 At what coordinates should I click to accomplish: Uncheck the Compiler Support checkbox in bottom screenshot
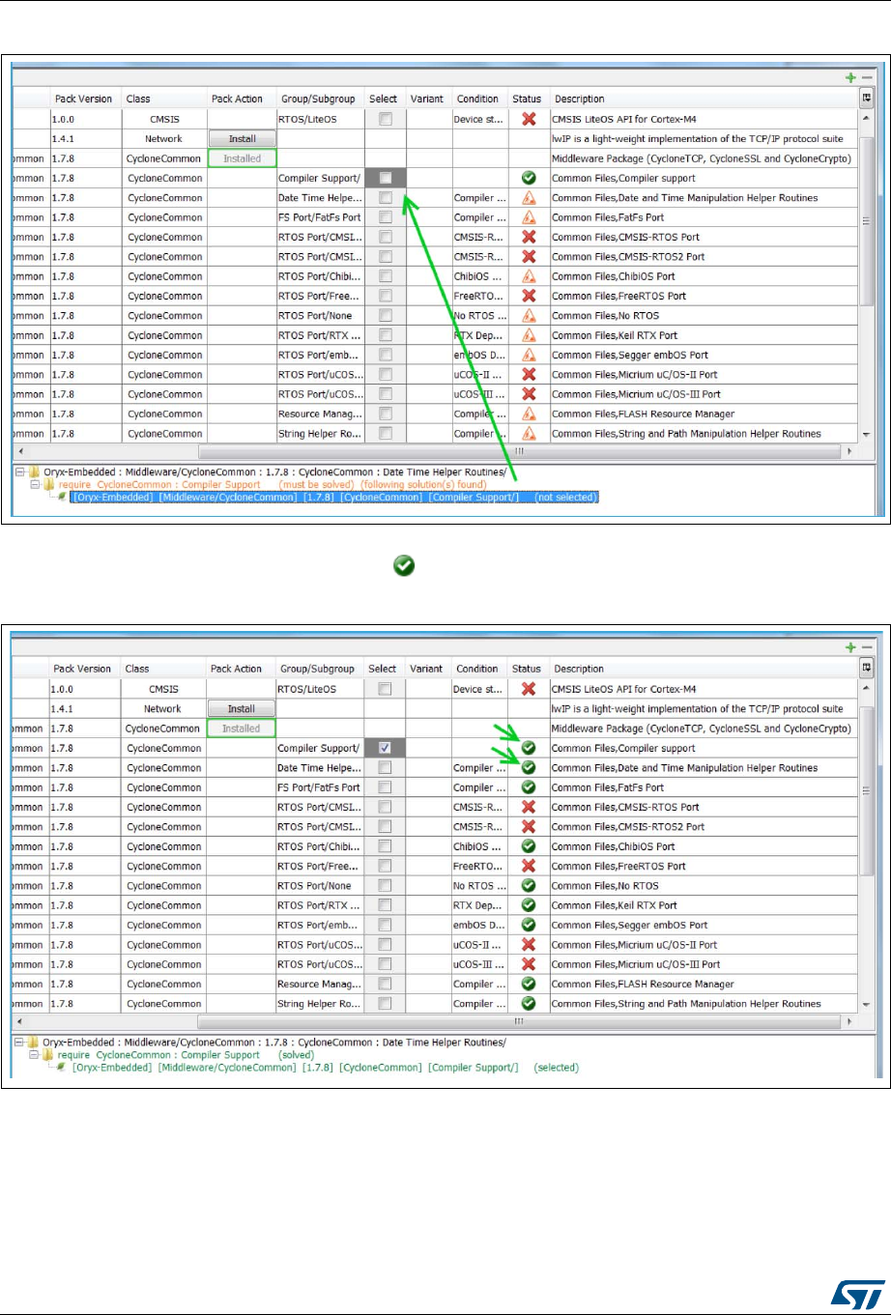pyautogui.click(x=385, y=748)
